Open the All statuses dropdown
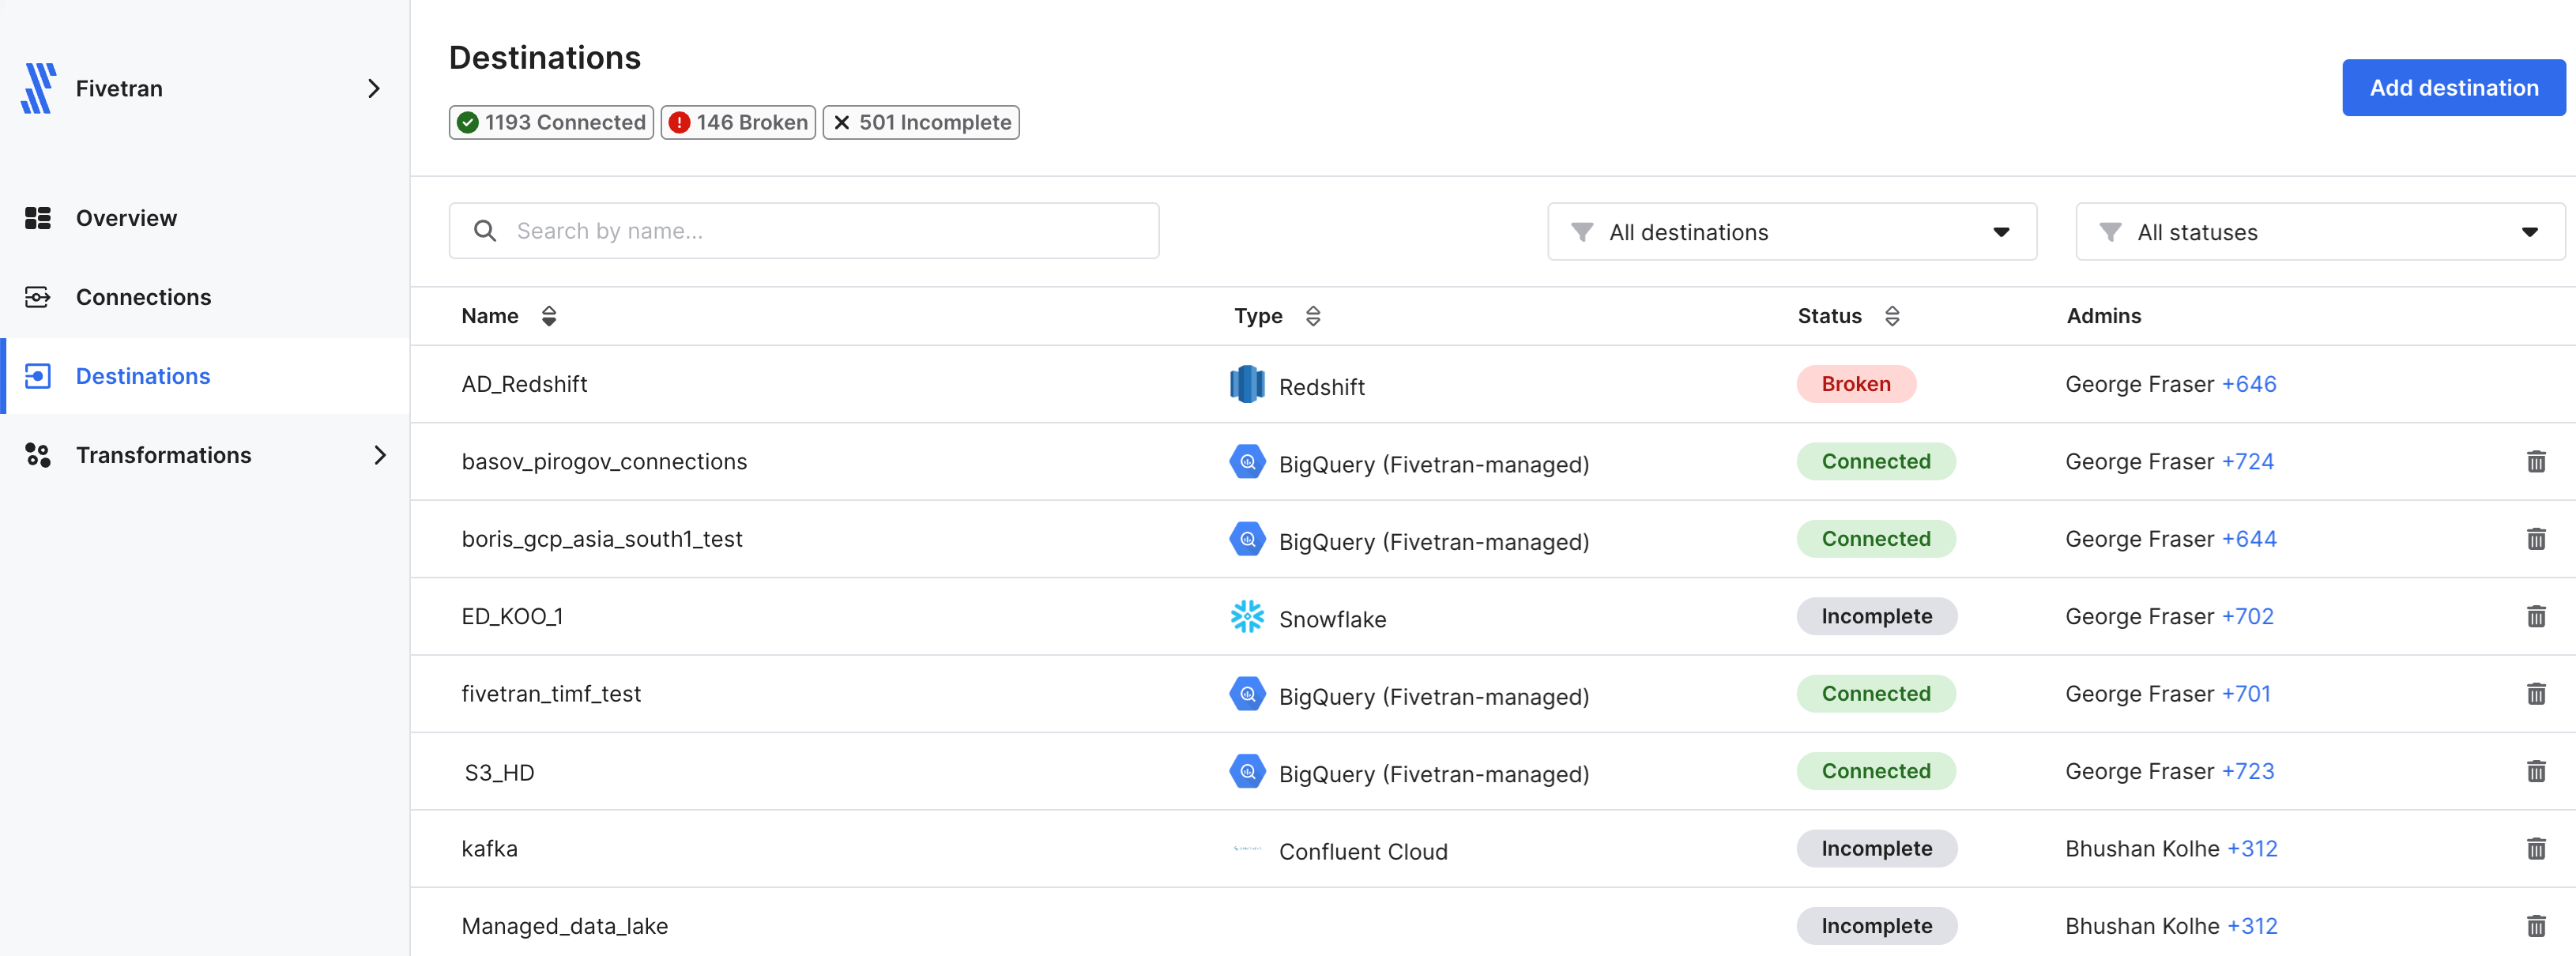This screenshot has width=2576, height=956. pyautogui.click(x=2320, y=232)
